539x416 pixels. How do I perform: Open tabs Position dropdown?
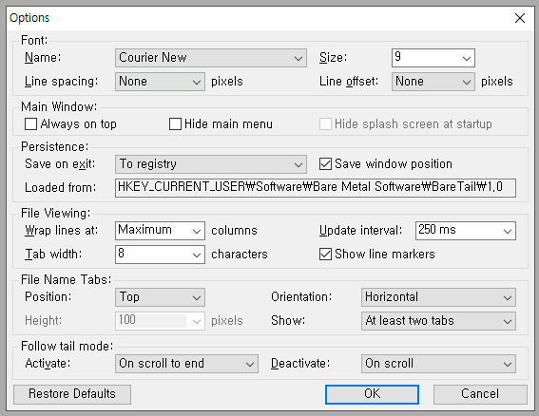(x=160, y=297)
